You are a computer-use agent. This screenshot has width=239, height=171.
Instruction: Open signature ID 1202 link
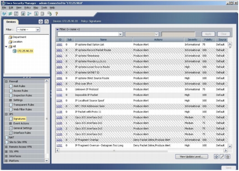click(59, 146)
